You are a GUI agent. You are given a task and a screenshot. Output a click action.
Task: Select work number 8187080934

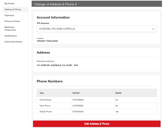[78, 106]
